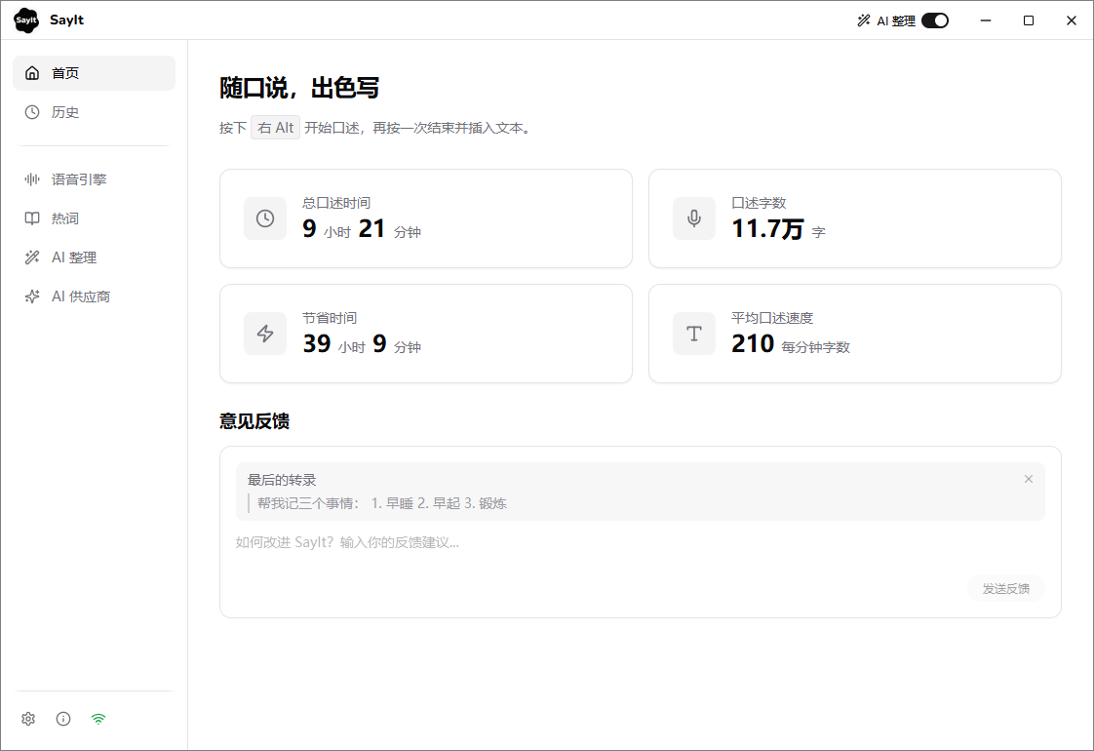Open the 历史 history page
Viewport: 1094px width, 751px height.
(x=95, y=112)
